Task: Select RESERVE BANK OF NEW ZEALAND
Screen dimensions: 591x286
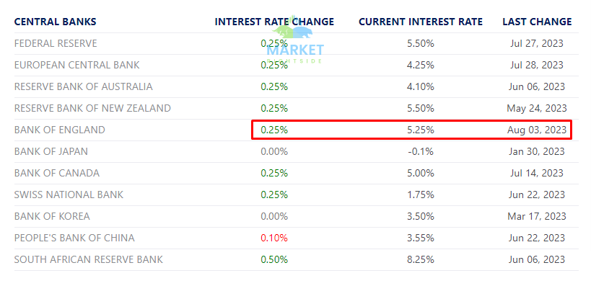Action: point(92,108)
